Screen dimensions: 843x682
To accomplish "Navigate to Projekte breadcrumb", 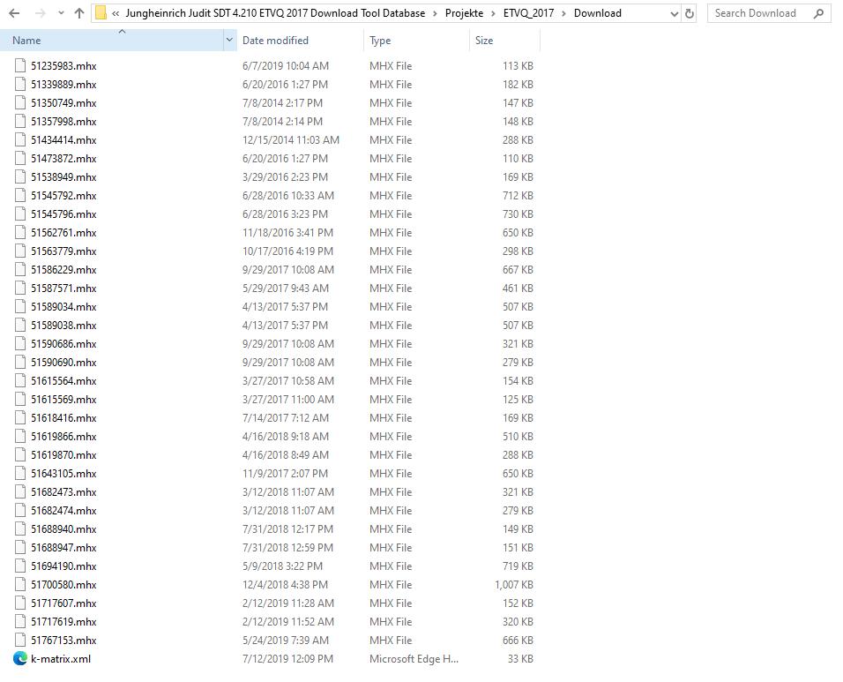I will (464, 13).
